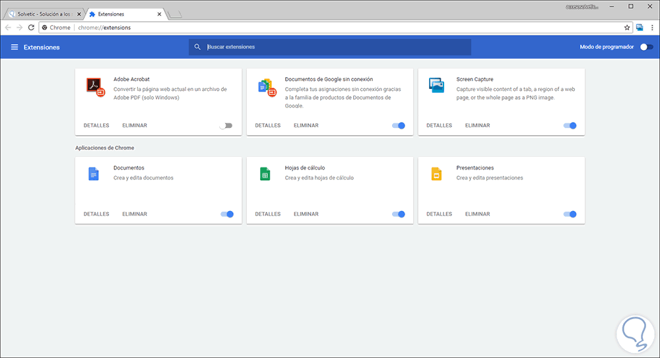Click the Presentaciones slides icon
The height and width of the screenshot is (358, 660).
pos(436,174)
